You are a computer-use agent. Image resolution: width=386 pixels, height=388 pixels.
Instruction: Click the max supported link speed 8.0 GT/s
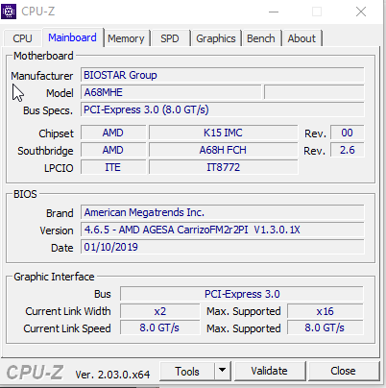pyautogui.click(x=326, y=327)
